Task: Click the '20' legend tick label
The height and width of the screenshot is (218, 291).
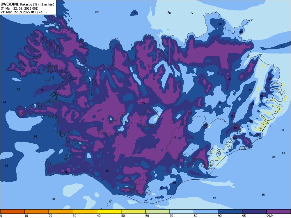Action: coord(50,216)
